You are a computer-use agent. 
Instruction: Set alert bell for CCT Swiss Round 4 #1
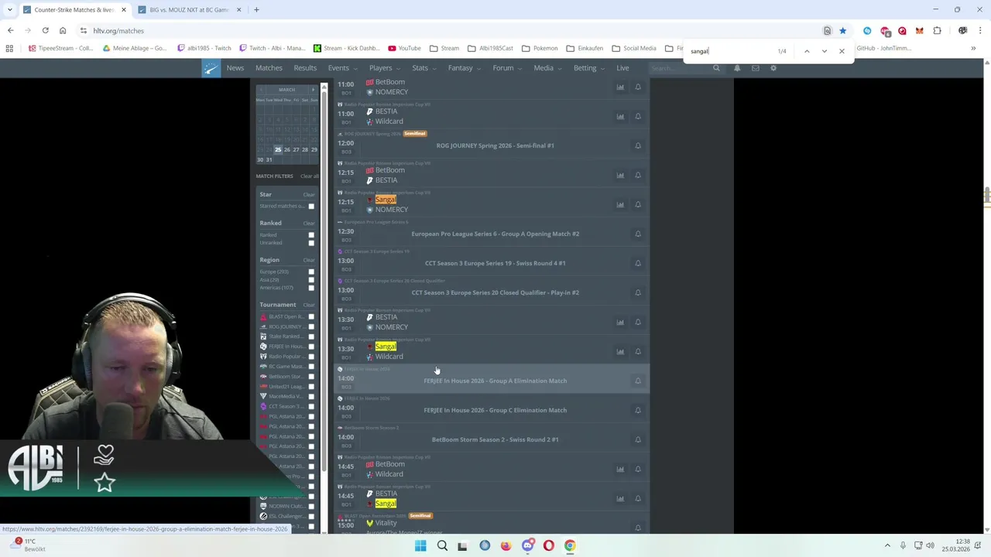(x=638, y=263)
